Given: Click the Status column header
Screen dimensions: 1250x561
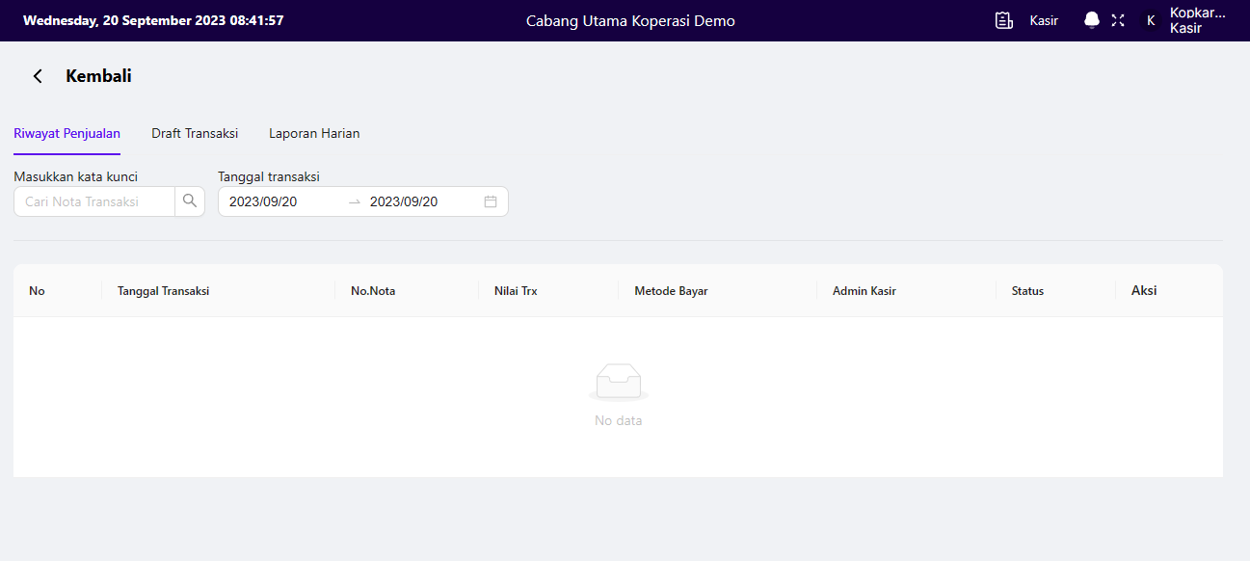Looking at the screenshot, I should point(1027,291).
